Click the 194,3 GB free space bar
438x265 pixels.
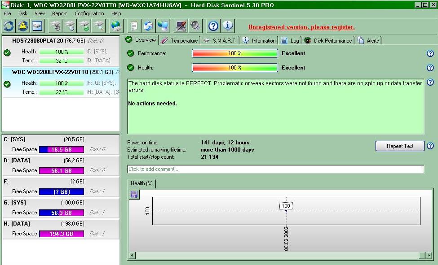pos(62,234)
